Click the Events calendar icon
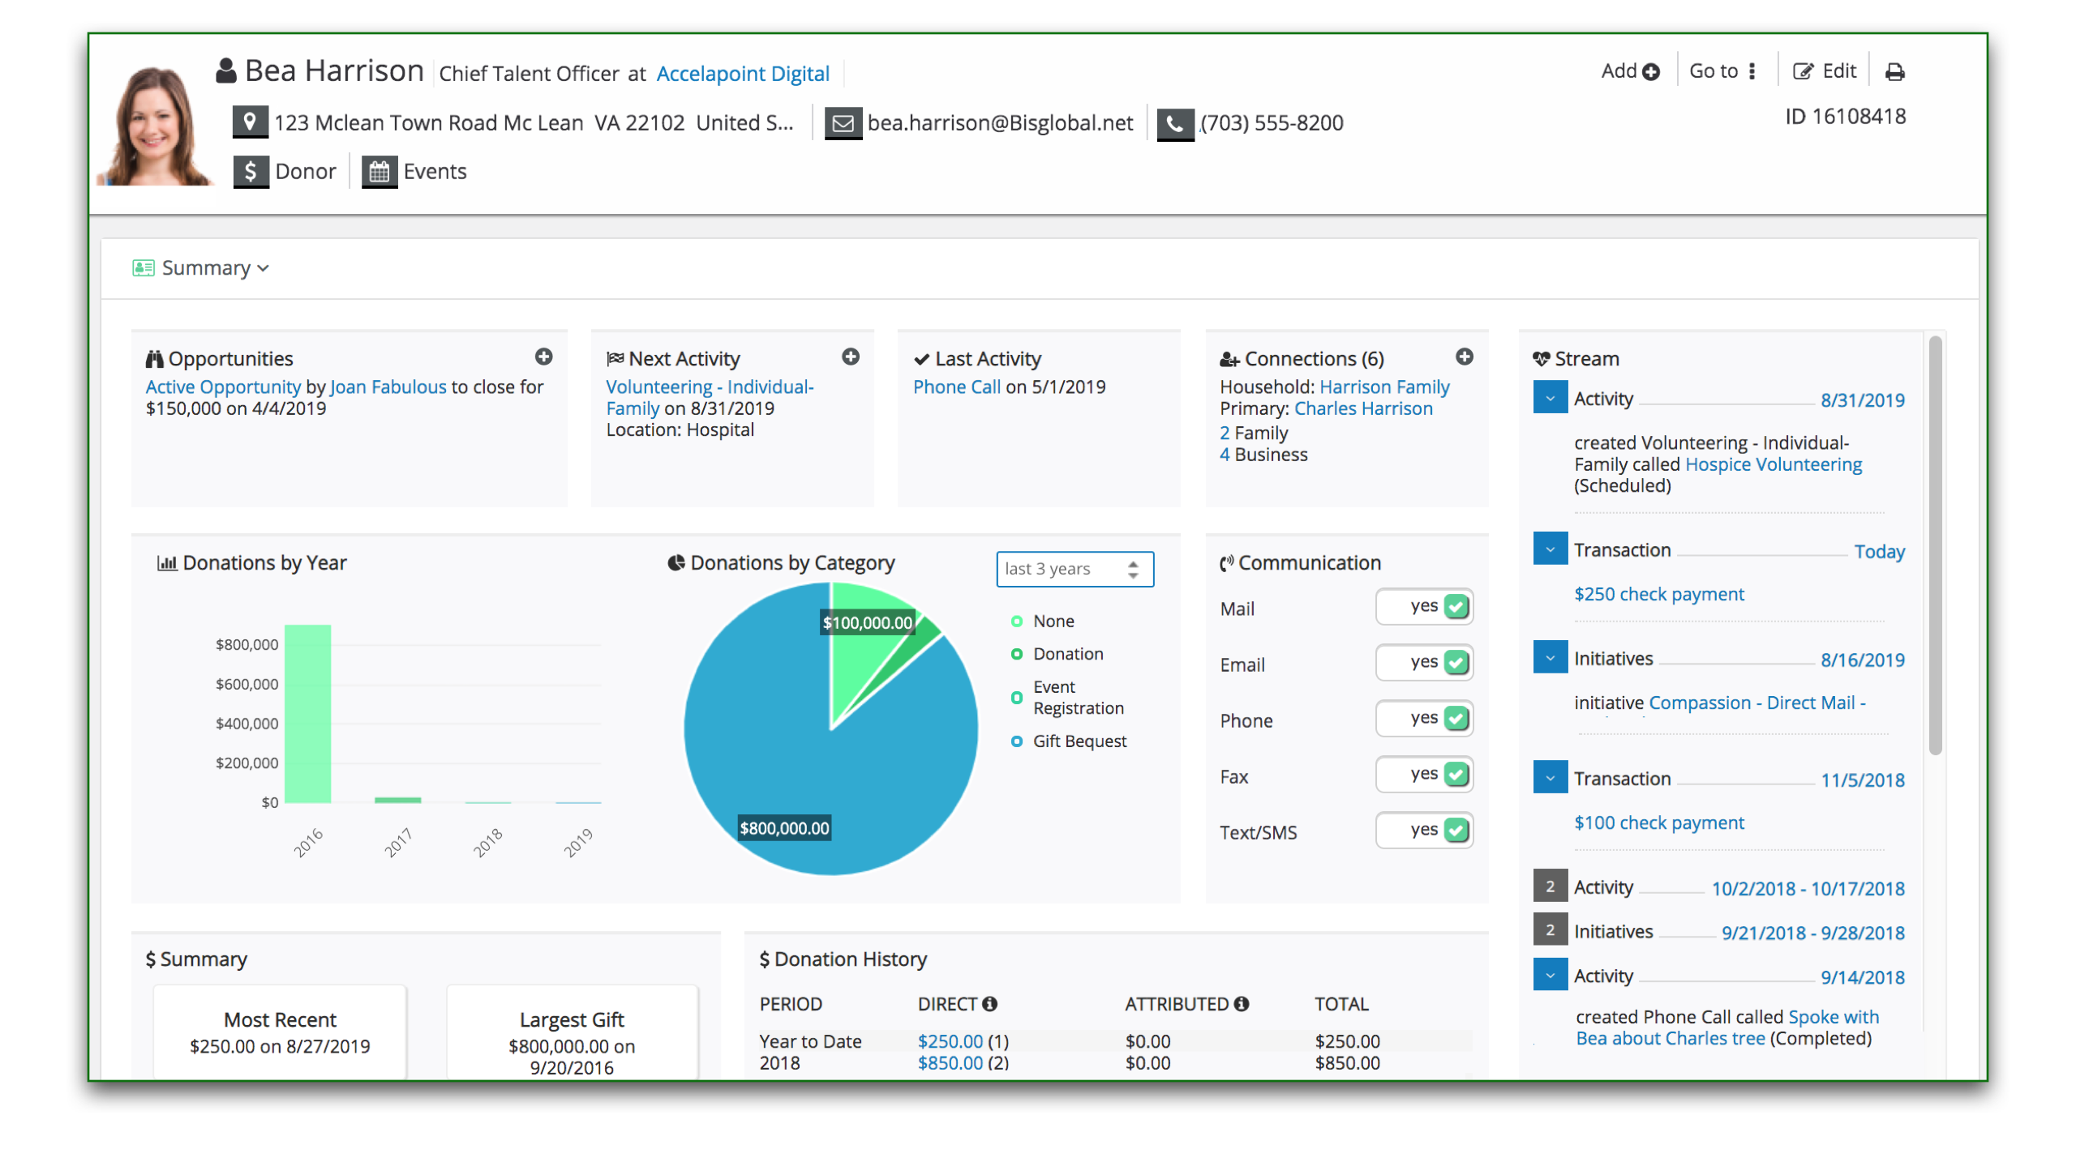Image resolution: width=2076 pixels, height=1162 pixels. coord(379,172)
